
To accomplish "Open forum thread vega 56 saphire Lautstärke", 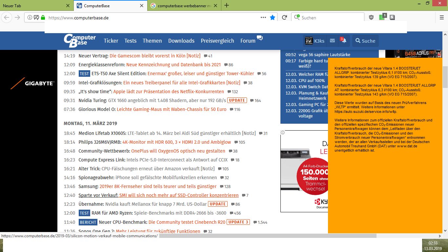I will (x=324, y=55).
